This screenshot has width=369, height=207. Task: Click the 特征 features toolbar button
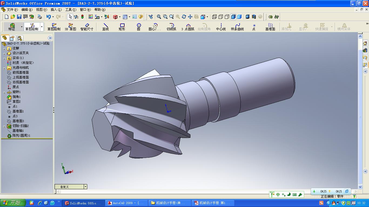(12, 27)
